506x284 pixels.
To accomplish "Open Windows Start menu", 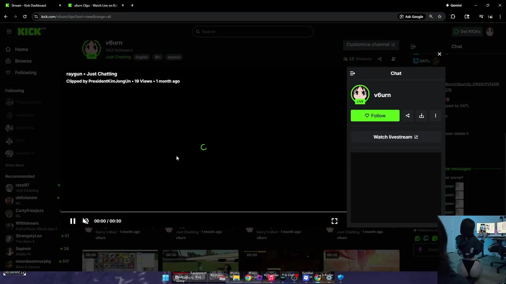I will point(166,278).
